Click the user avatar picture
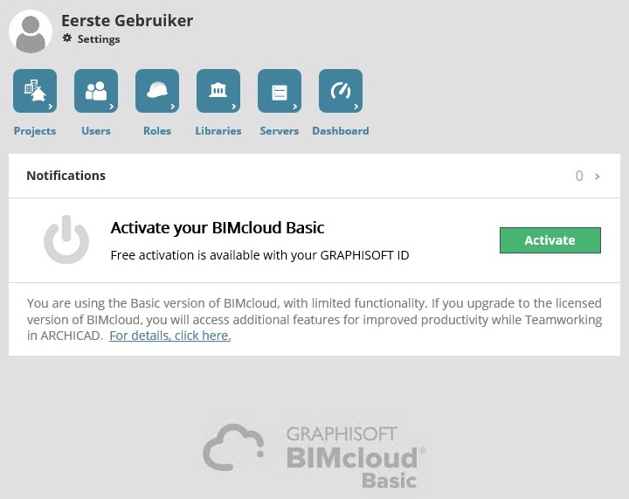 [31, 31]
